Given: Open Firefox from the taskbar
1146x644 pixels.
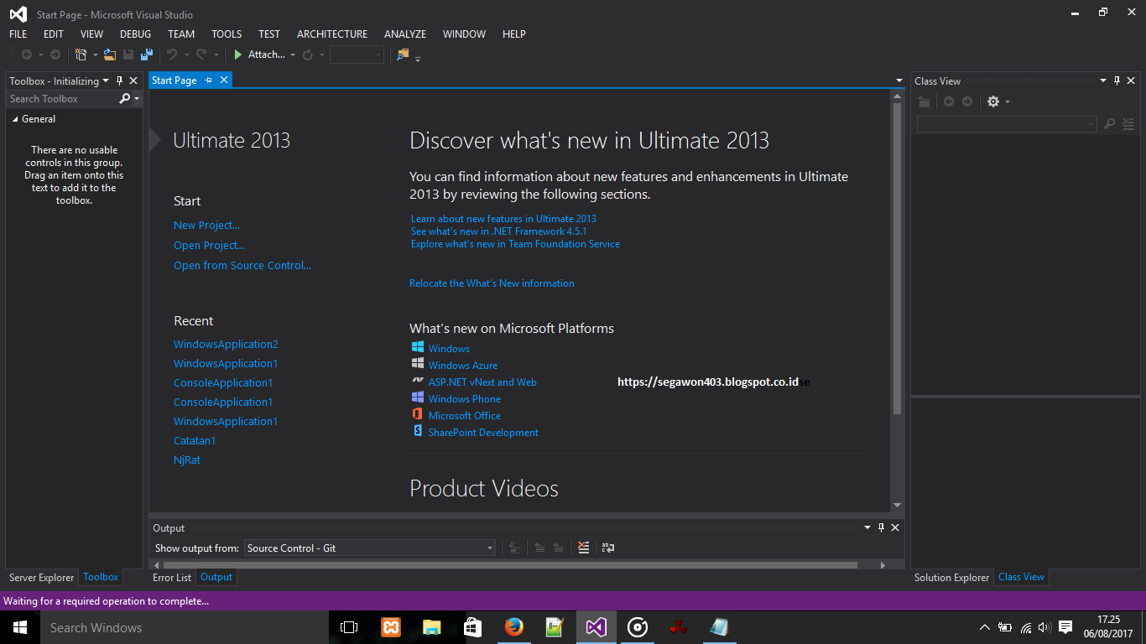Looking at the screenshot, I should point(514,627).
